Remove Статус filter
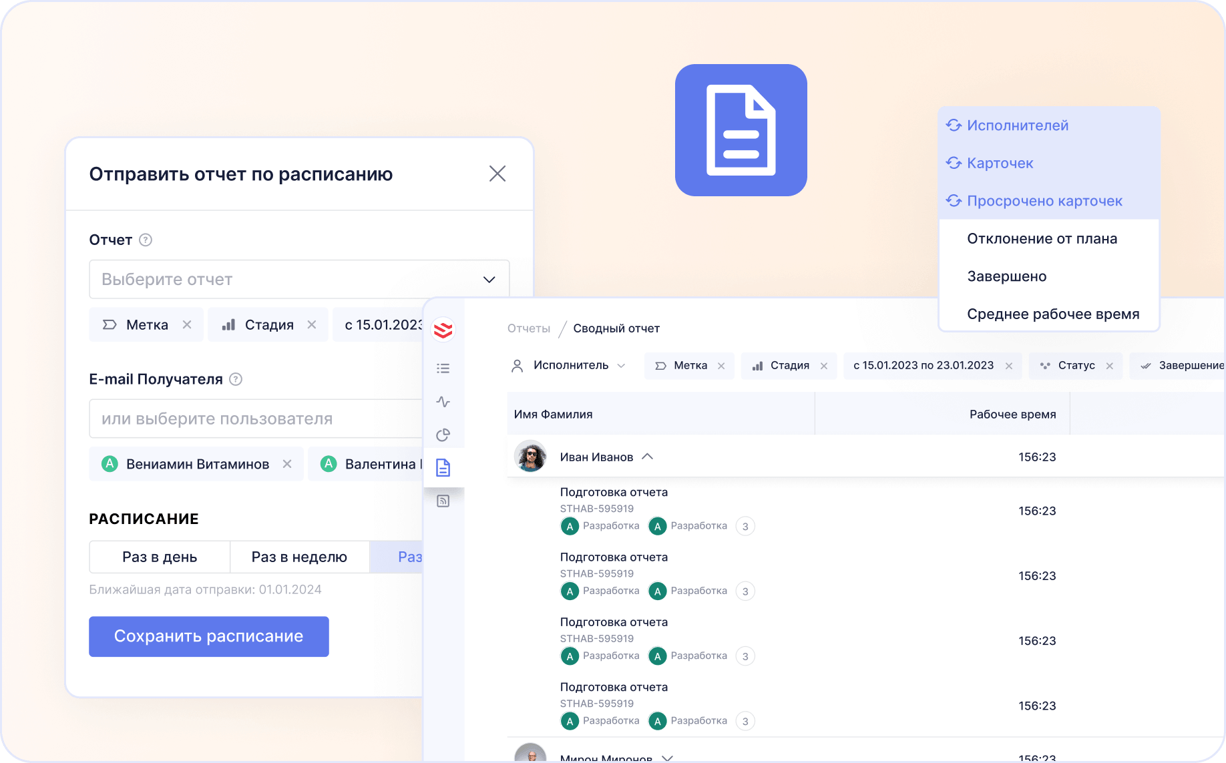 coord(1110,366)
